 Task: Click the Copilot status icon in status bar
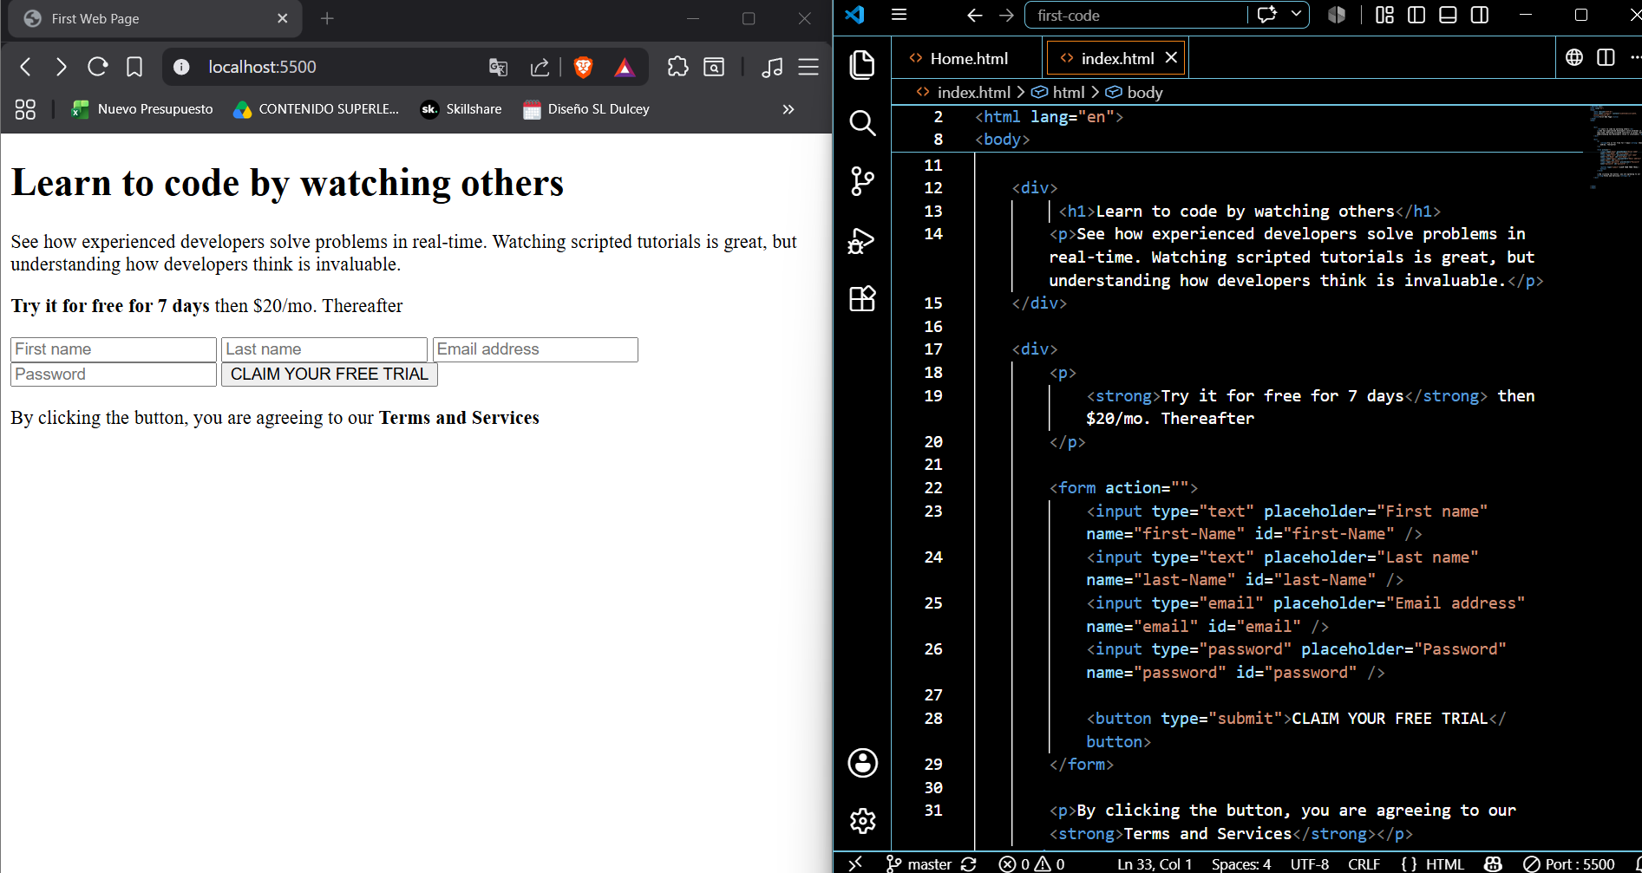click(1493, 863)
